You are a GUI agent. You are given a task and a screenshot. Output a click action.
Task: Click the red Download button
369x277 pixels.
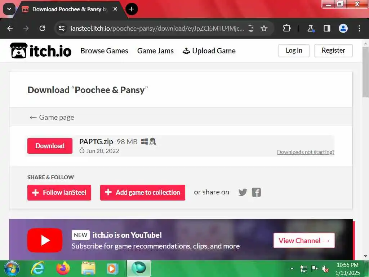tap(50, 146)
